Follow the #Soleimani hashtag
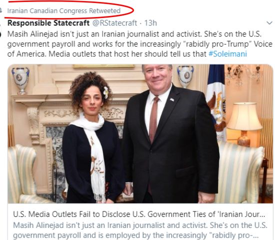The image size is (275, 240). coord(227,54)
